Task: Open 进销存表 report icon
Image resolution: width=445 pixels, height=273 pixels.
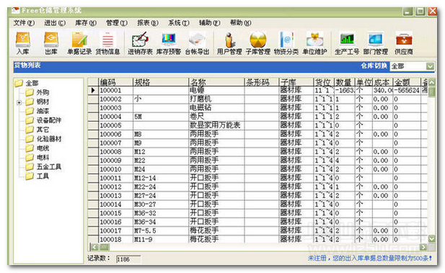Action: pos(140,43)
